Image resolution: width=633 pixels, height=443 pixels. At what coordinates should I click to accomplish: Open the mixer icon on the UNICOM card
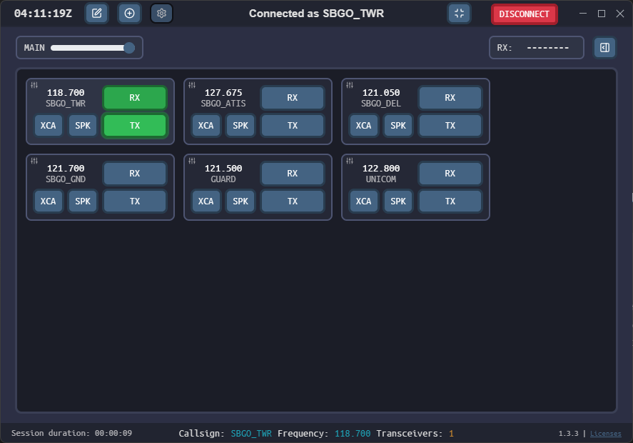[350, 161]
